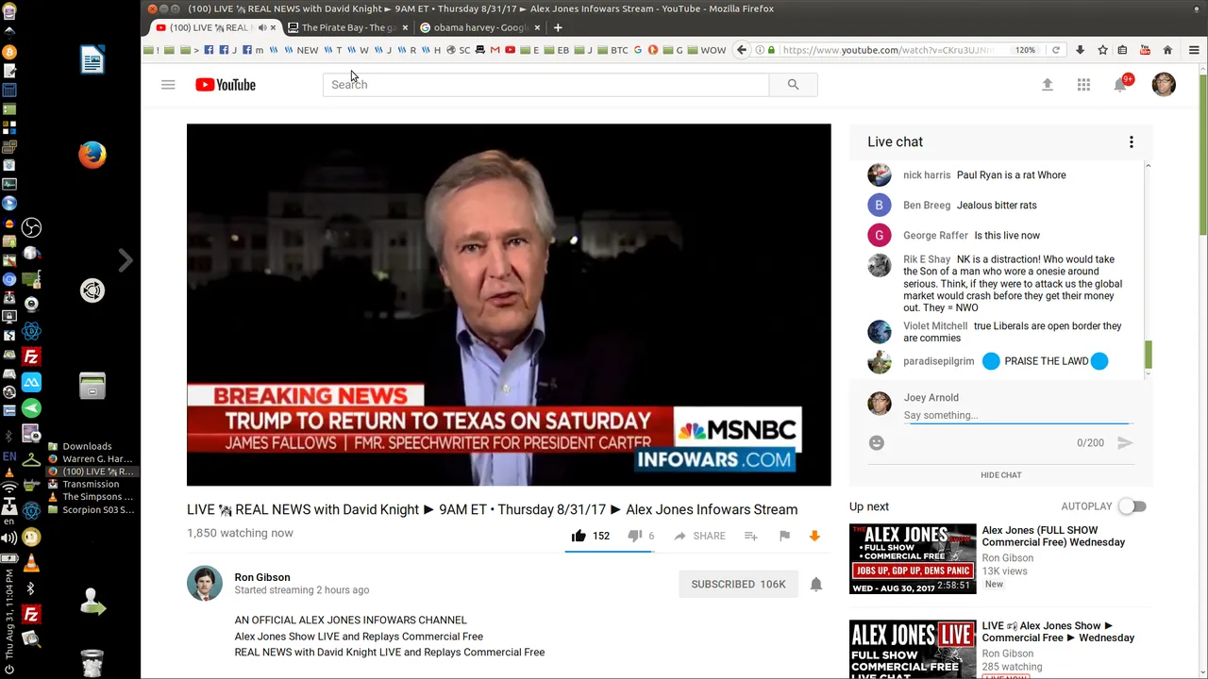
Task: Open the LibreOffice Writer desktop icon
Action: 92,59
